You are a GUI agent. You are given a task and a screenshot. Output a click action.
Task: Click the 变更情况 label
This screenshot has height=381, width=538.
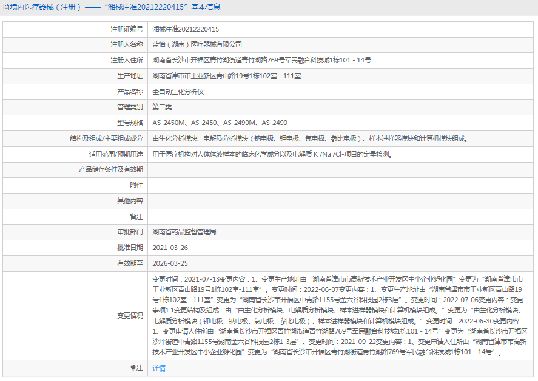pyautogui.click(x=130, y=315)
